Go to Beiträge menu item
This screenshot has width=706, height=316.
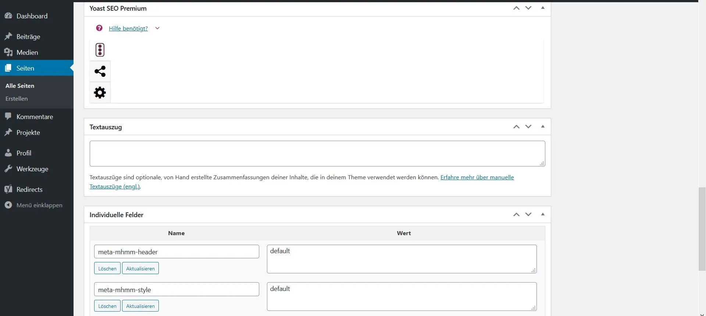click(37, 36)
